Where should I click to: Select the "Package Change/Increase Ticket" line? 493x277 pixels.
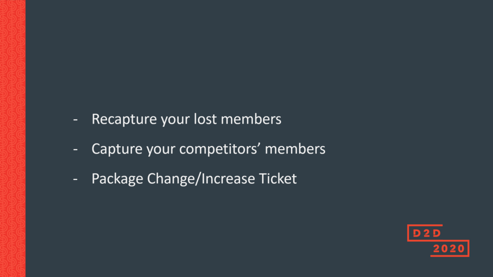click(194, 179)
